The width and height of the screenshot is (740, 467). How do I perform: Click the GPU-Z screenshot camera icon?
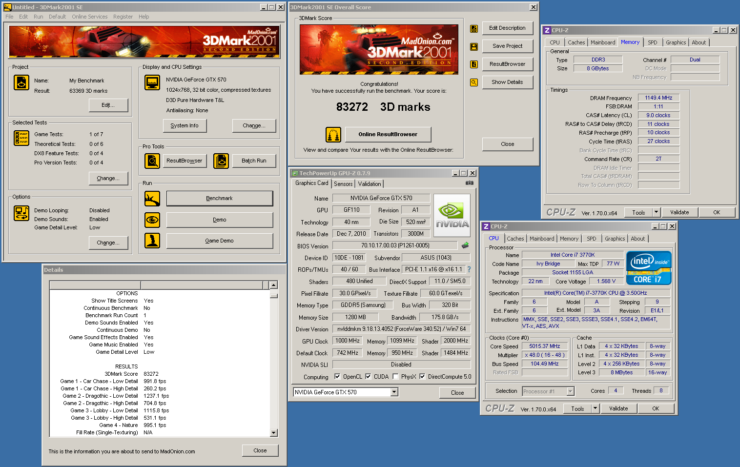[x=470, y=183]
